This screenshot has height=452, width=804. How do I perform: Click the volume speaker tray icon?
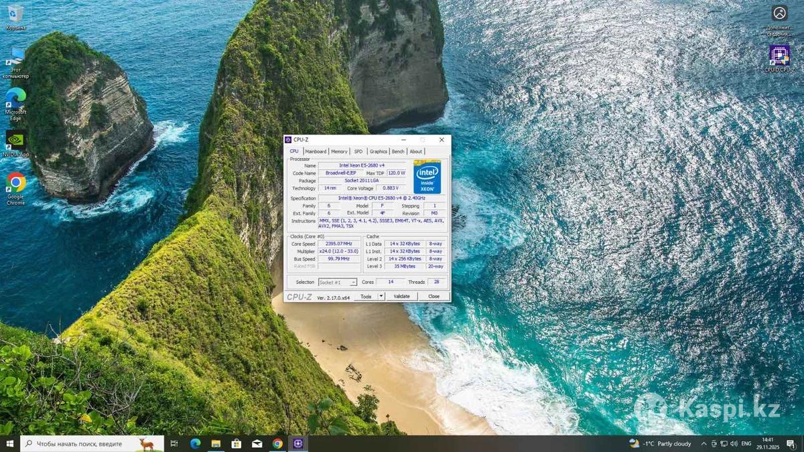[x=734, y=444]
